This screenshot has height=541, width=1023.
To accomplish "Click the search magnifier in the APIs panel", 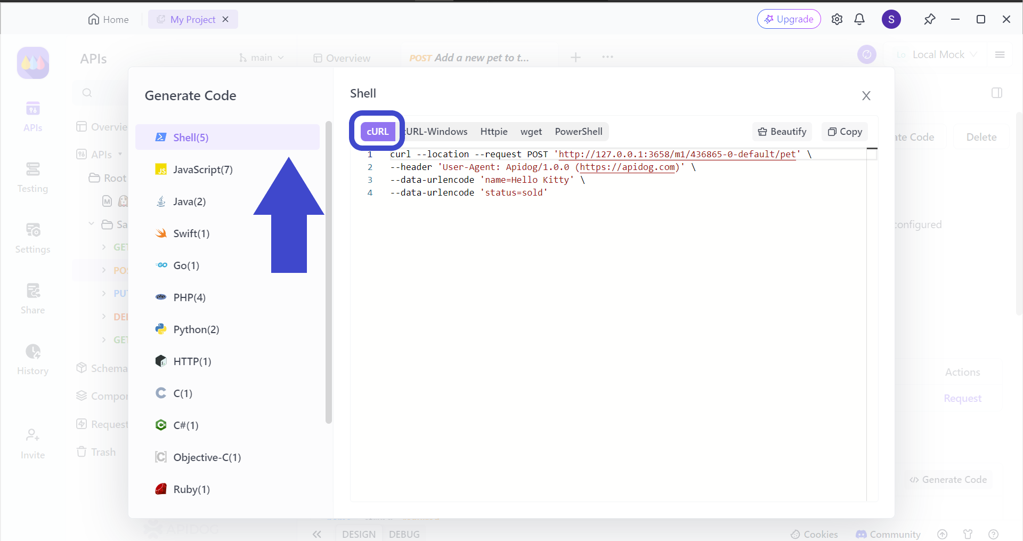I will point(87,92).
